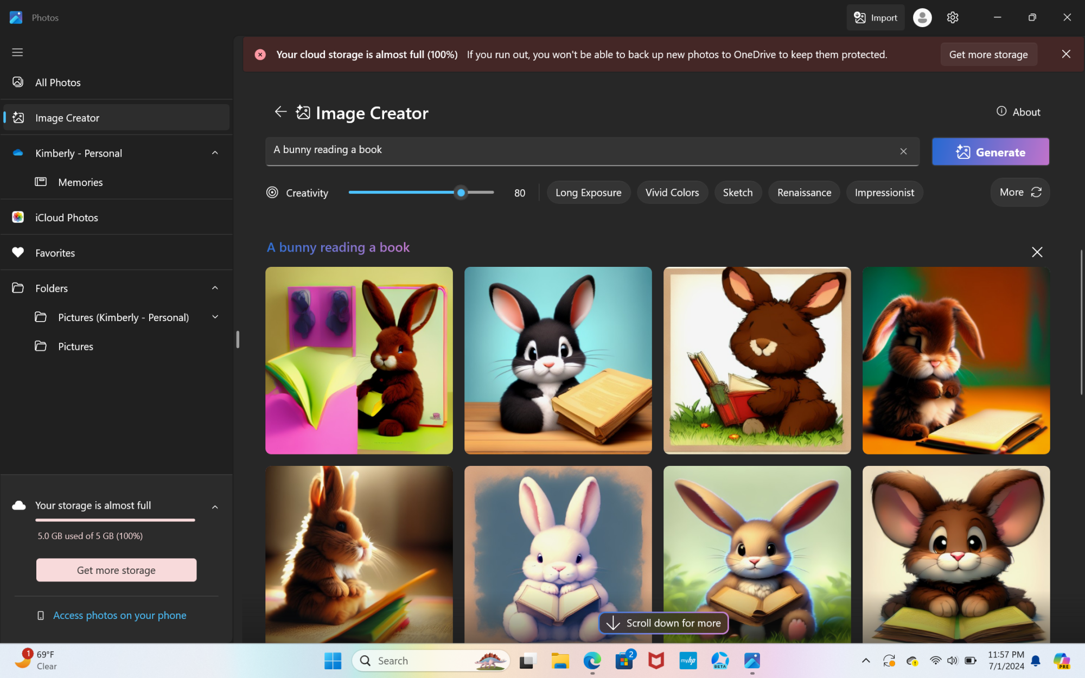
Task: Collapse the Folders section
Action: [x=215, y=288]
